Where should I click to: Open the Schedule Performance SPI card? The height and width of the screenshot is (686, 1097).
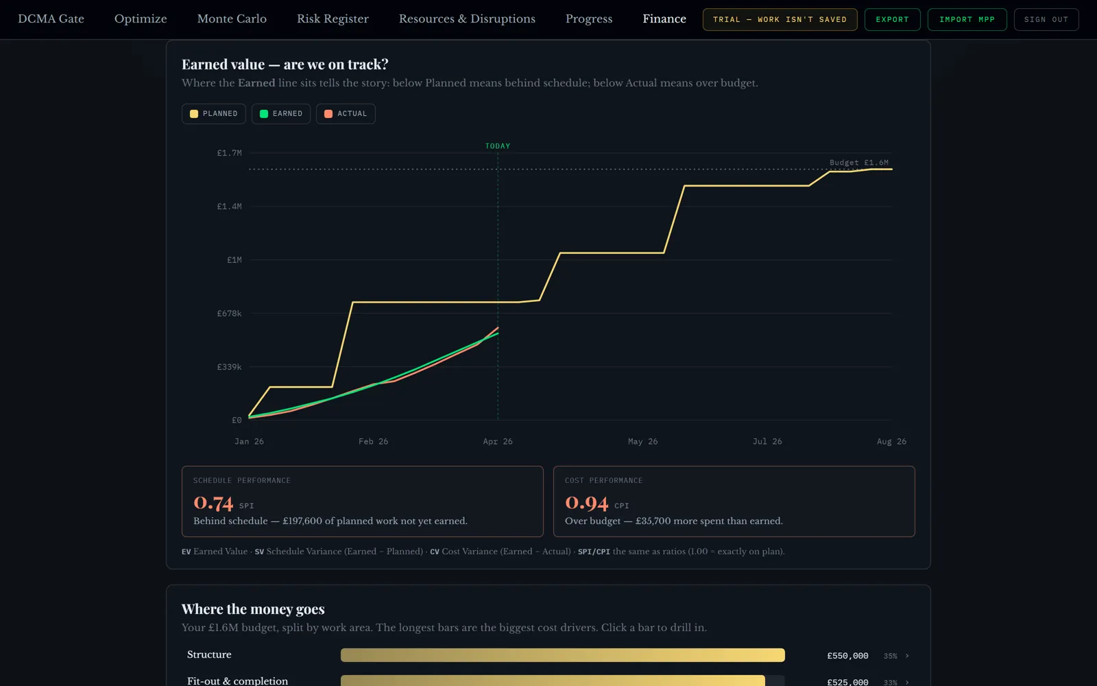tap(362, 501)
